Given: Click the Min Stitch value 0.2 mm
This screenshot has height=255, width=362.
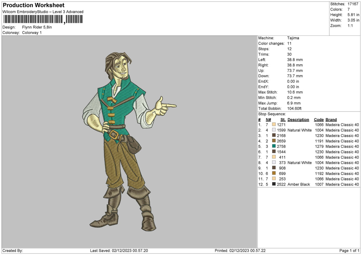Looking at the screenshot, I should click(x=294, y=98).
